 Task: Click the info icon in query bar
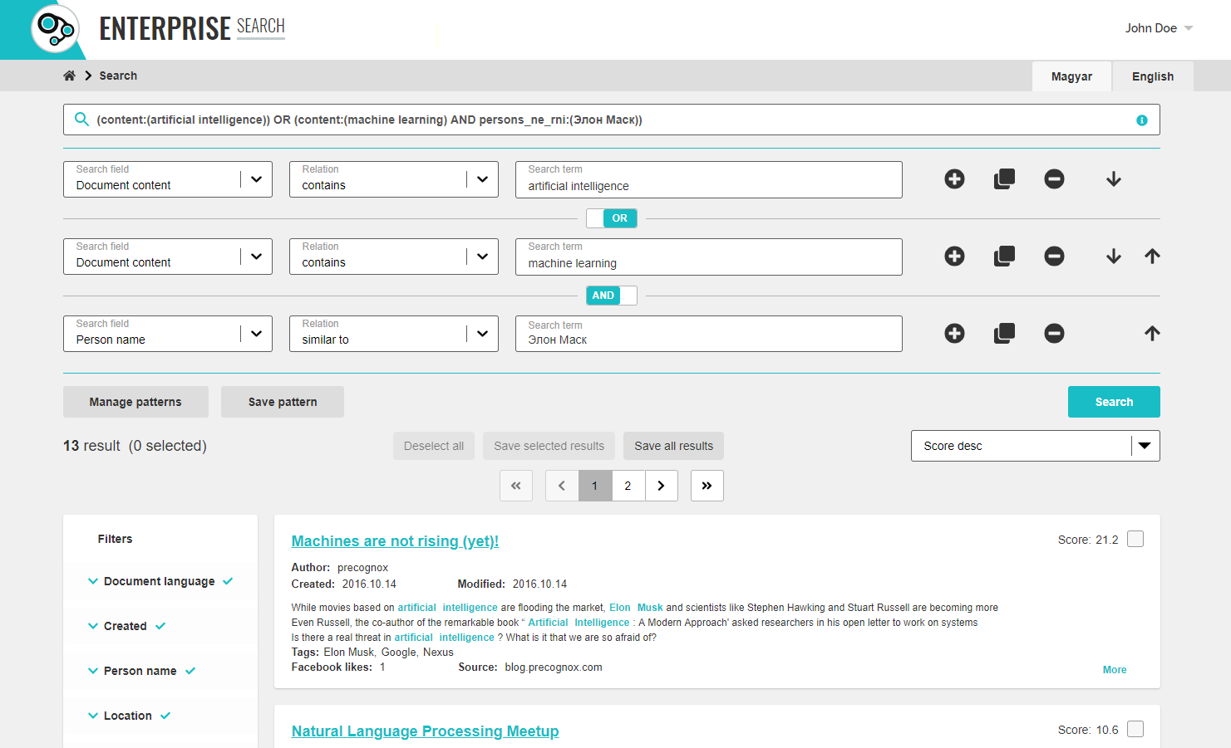1141,120
